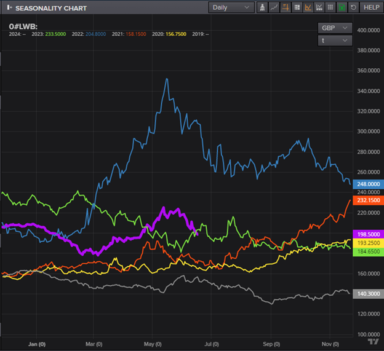Toggle the orange chart view icon
This screenshot has width=384, height=351.
click(x=308, y=7)
